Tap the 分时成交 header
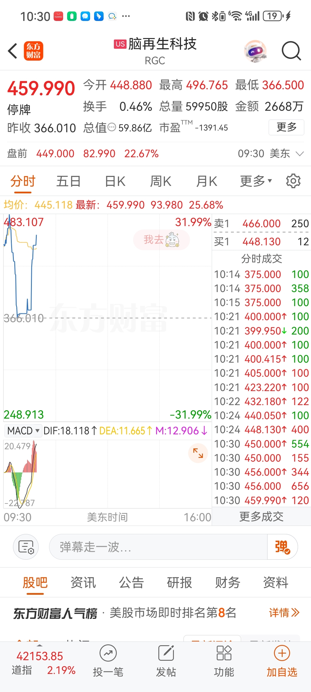 point(261,259)
